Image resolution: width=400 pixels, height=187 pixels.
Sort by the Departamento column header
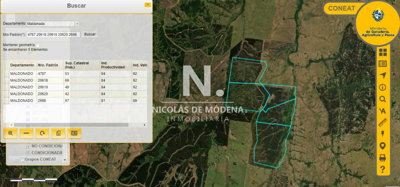pos(22,65)
